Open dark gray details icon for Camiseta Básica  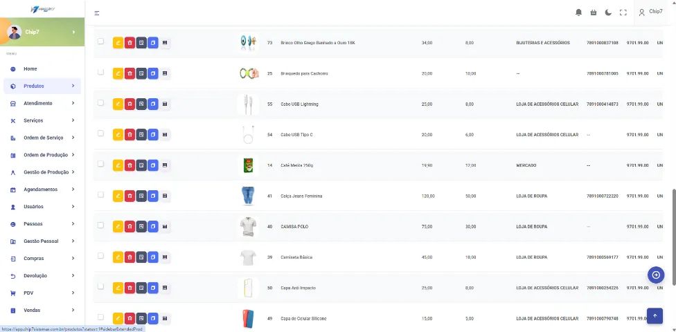tap(141, 257)
